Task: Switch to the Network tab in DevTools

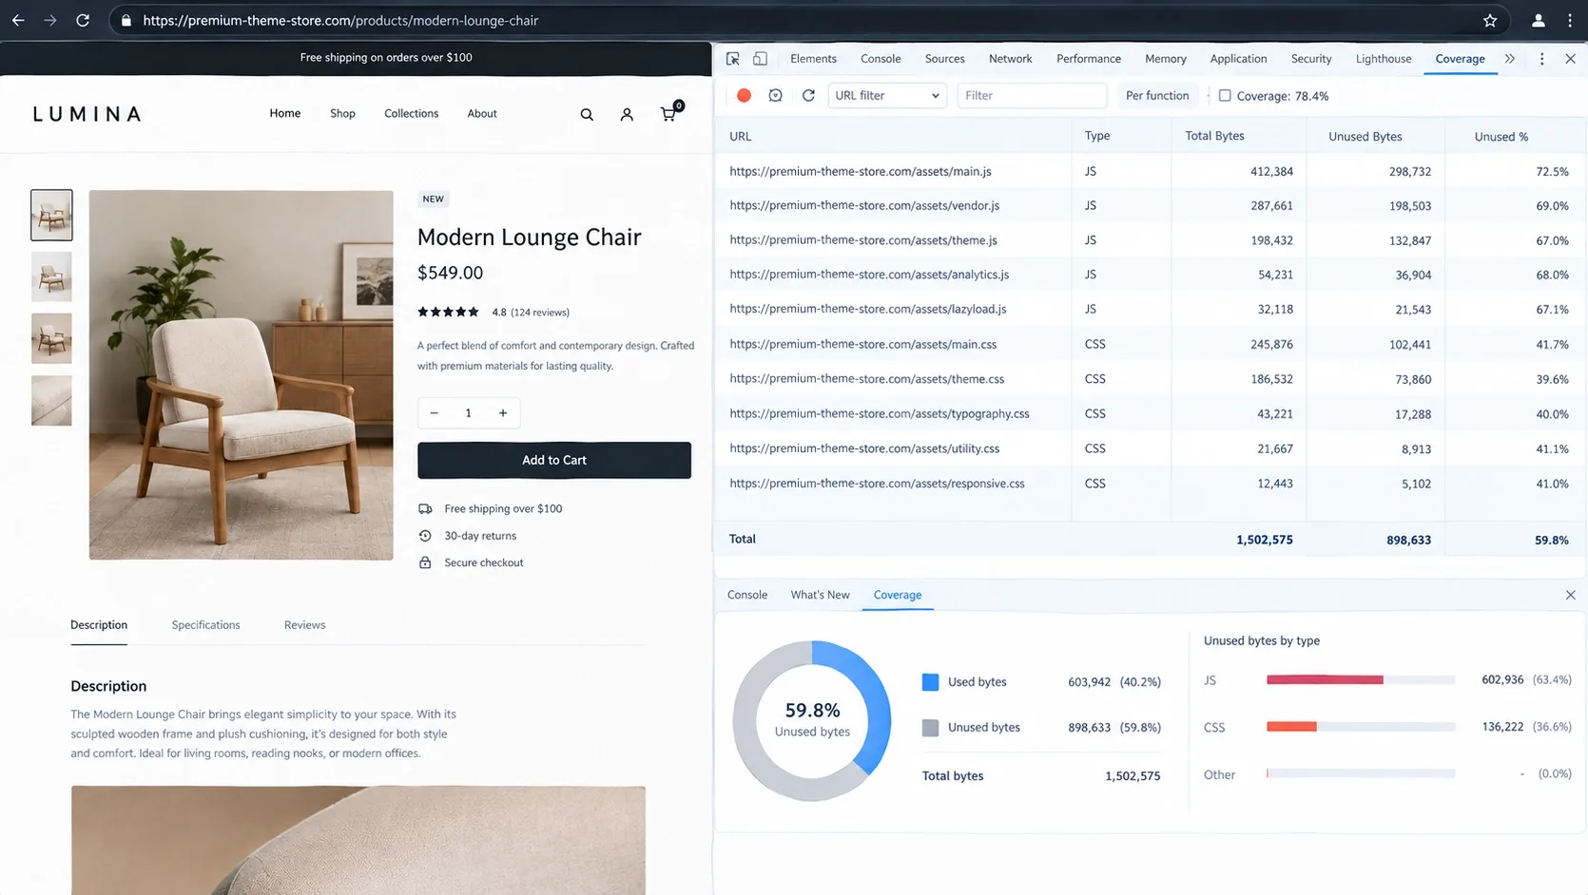Action: point(1010,59)
